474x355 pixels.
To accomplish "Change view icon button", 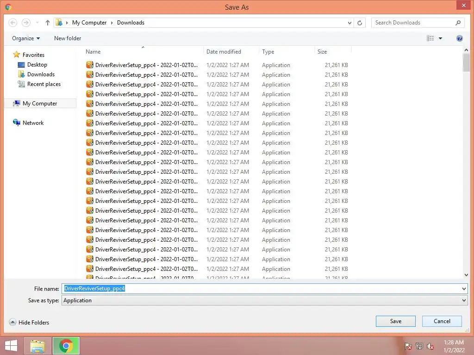I will tap(430, 38).
